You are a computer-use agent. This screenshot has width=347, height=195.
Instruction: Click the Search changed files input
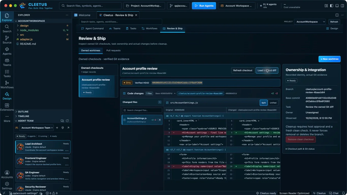coord(142,110)
